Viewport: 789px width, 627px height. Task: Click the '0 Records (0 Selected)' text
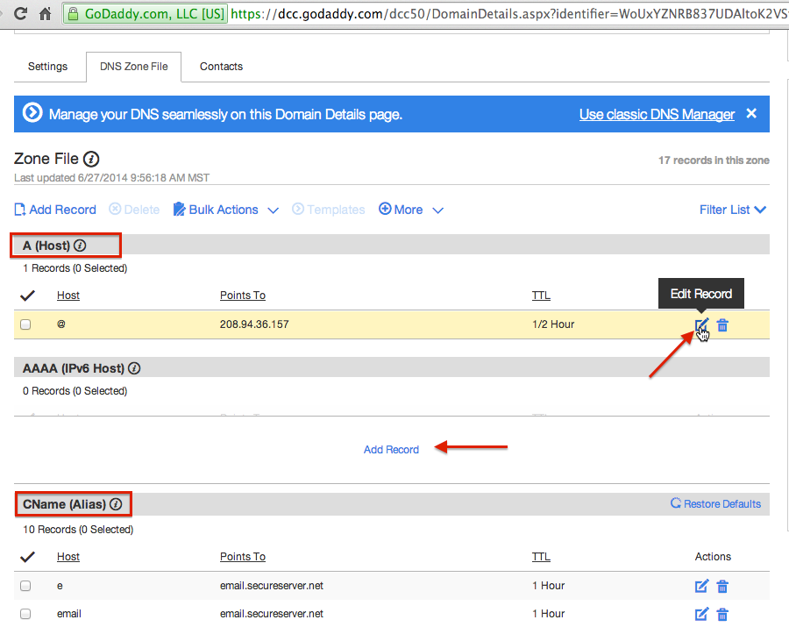75,391
